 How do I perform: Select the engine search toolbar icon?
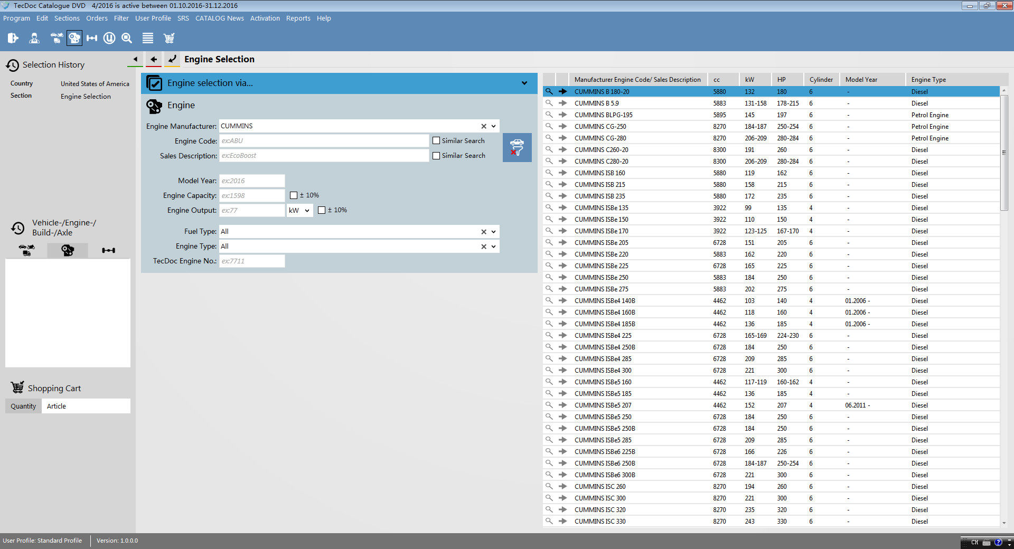pyautogui.click(x=74, y=38)
